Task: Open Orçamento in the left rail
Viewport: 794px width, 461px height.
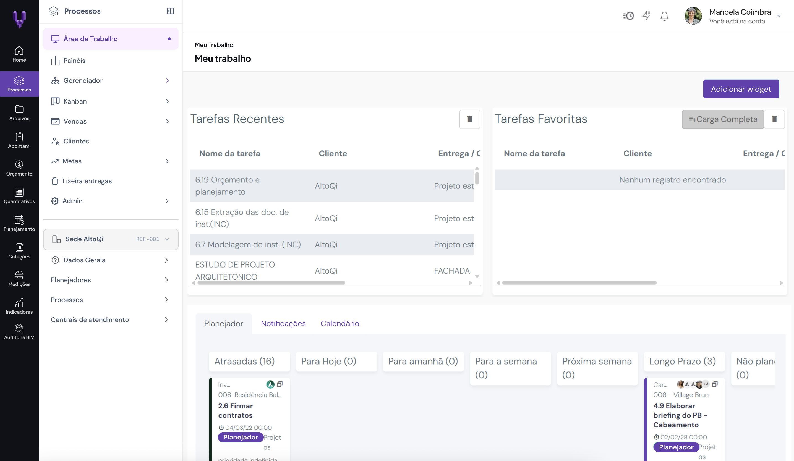Action: coord(19,168)
